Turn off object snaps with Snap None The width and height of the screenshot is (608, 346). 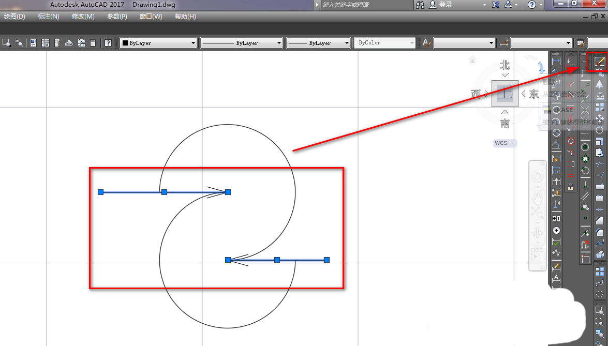click(585, 245)
